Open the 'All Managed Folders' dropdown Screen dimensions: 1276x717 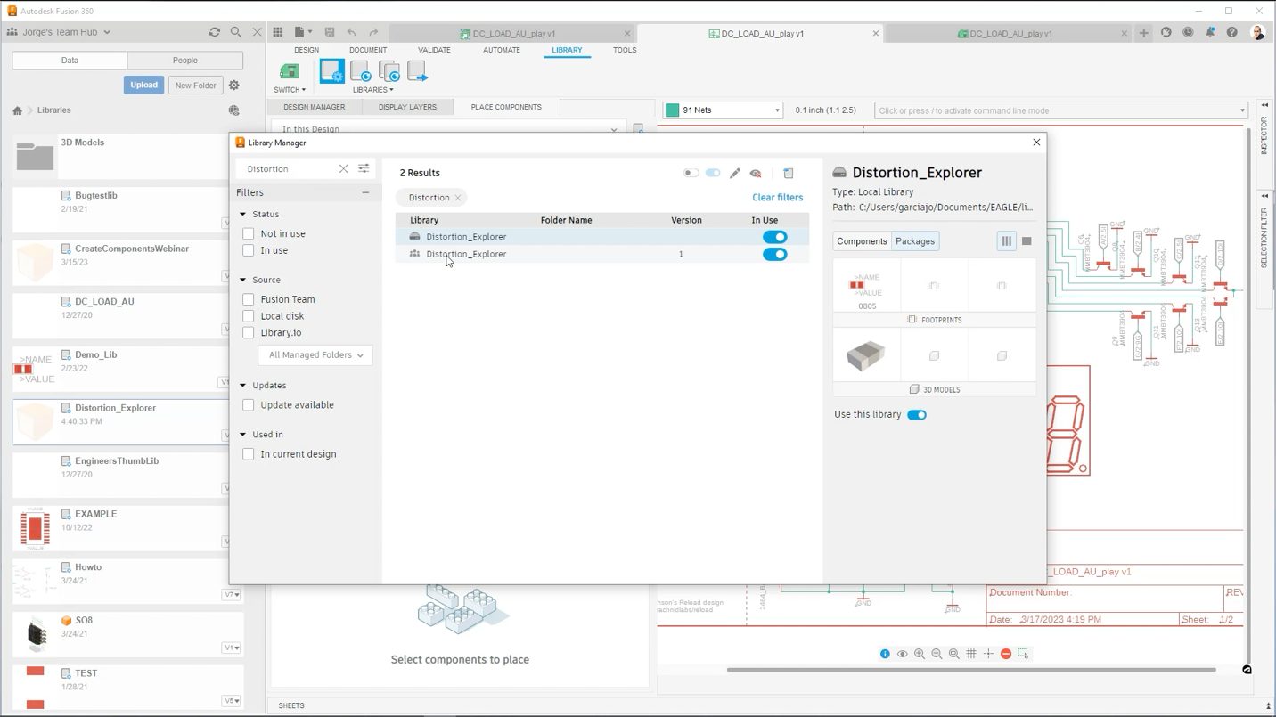(x=314, y=354)
